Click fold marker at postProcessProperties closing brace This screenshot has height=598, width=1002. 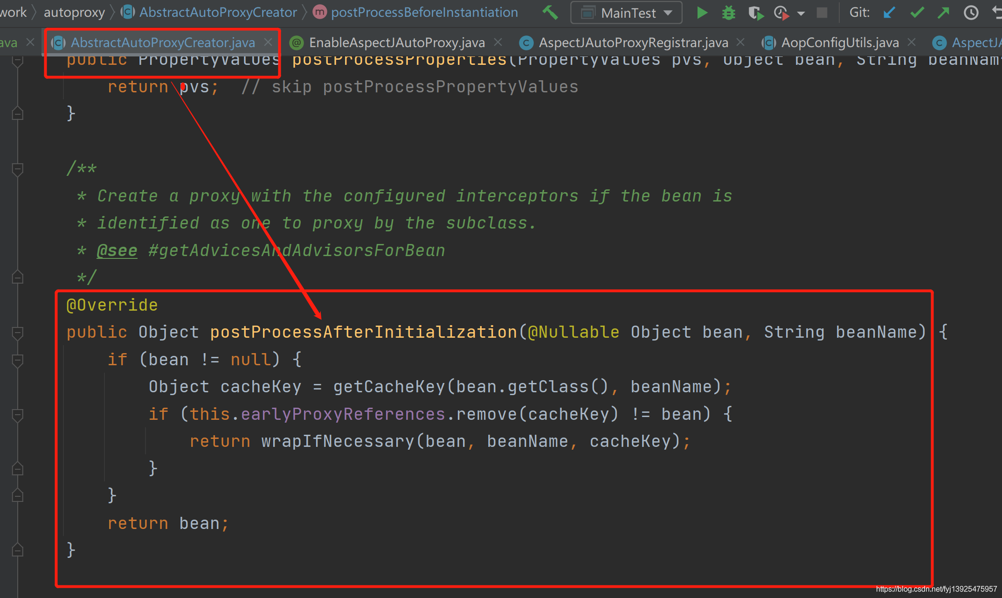18,113
